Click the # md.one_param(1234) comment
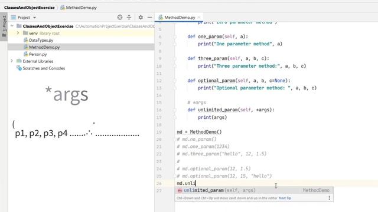The image size is (378, 212). point(203,147)
